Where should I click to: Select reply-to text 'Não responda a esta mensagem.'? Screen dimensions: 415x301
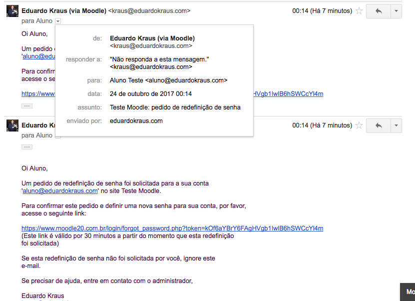159,59
